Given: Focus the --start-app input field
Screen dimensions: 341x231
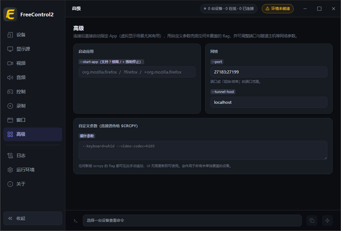Looking at the screenshot, I should pos(137,72).
